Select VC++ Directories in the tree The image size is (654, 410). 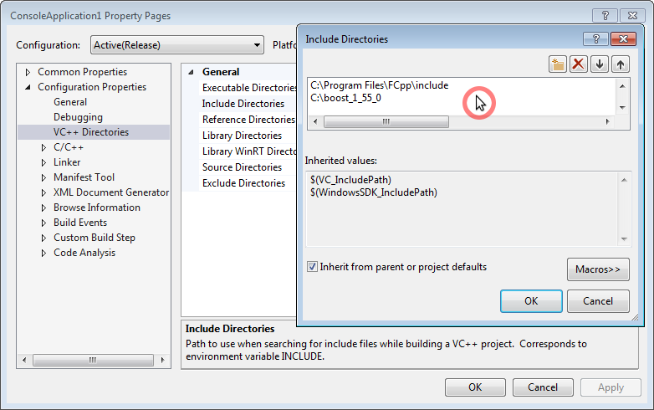[x=91, y=132]
